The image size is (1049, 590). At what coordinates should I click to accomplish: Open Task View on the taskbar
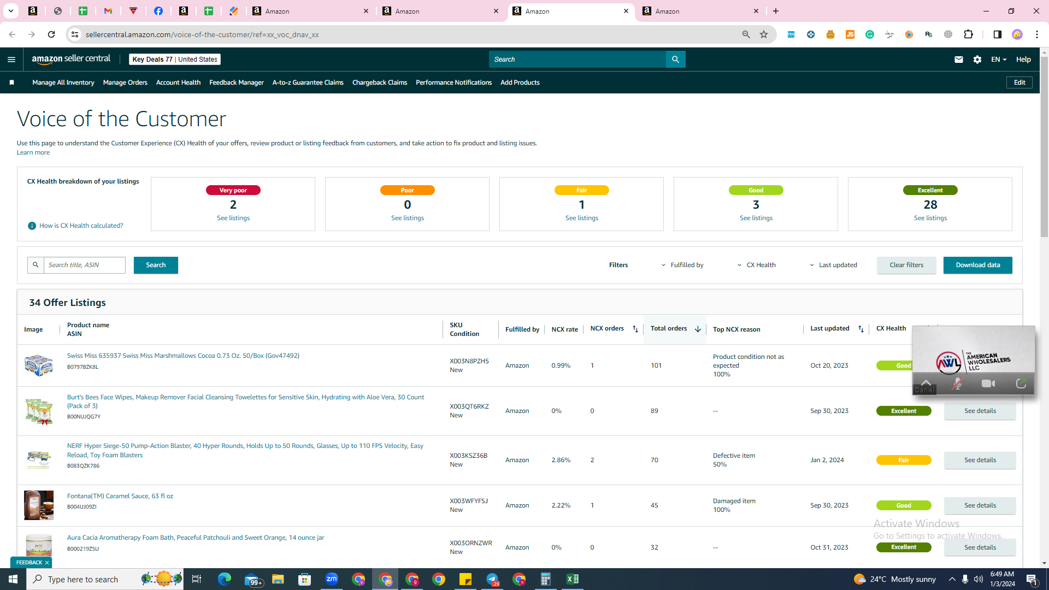(197, 579)
